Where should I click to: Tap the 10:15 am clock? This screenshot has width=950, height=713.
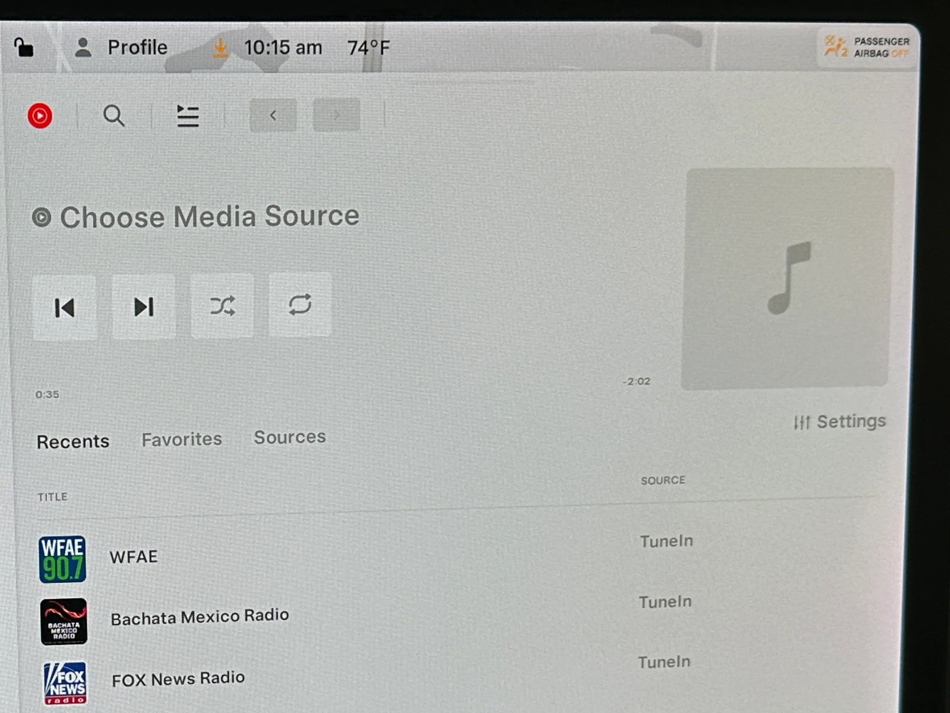pos(283,48)
